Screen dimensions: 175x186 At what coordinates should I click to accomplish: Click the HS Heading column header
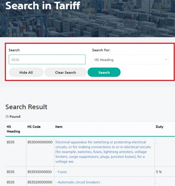tap(13, 129)
